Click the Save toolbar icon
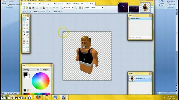The image size is (179, 100). [30, 7]
